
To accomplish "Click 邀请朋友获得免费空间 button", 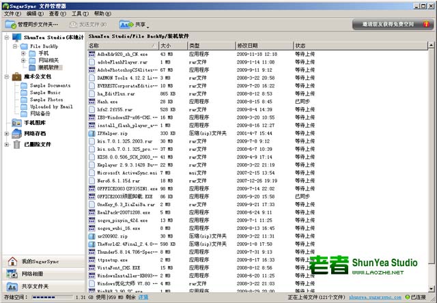I will click(393, 25).
